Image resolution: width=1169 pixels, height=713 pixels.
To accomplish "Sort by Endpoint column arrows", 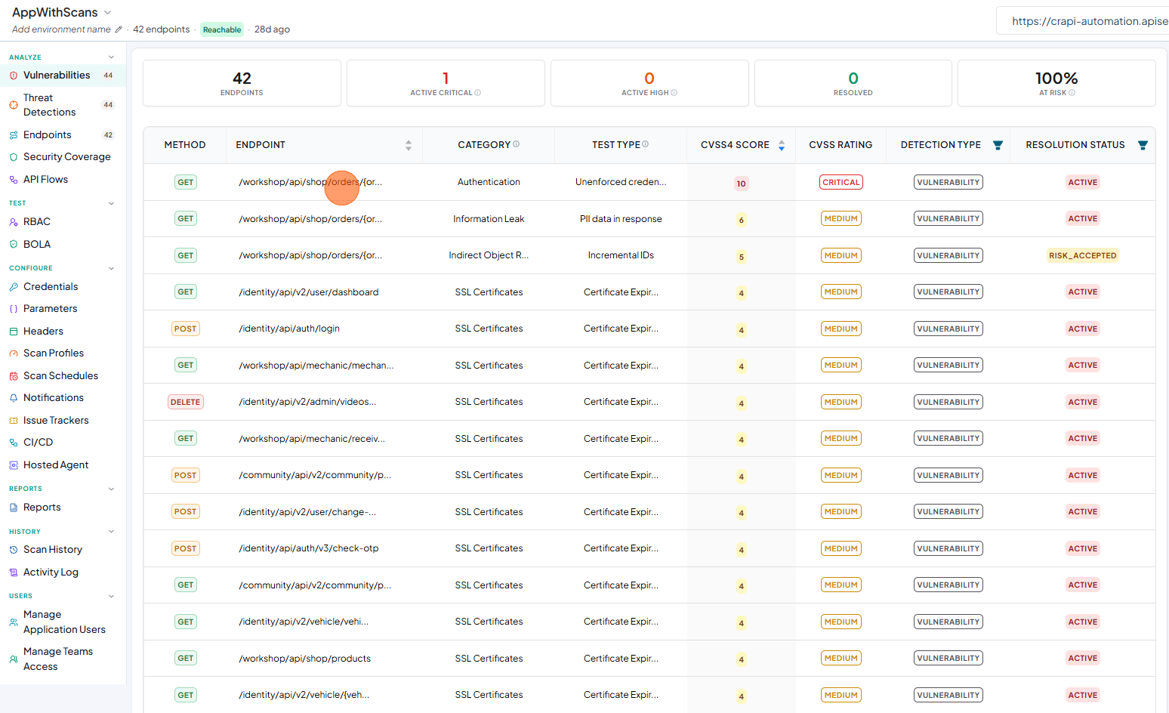I will coord(409,145).
